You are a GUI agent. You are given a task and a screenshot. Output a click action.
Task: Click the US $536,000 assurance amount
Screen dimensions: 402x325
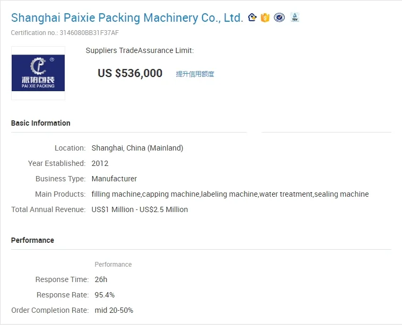tap(130, 73)
